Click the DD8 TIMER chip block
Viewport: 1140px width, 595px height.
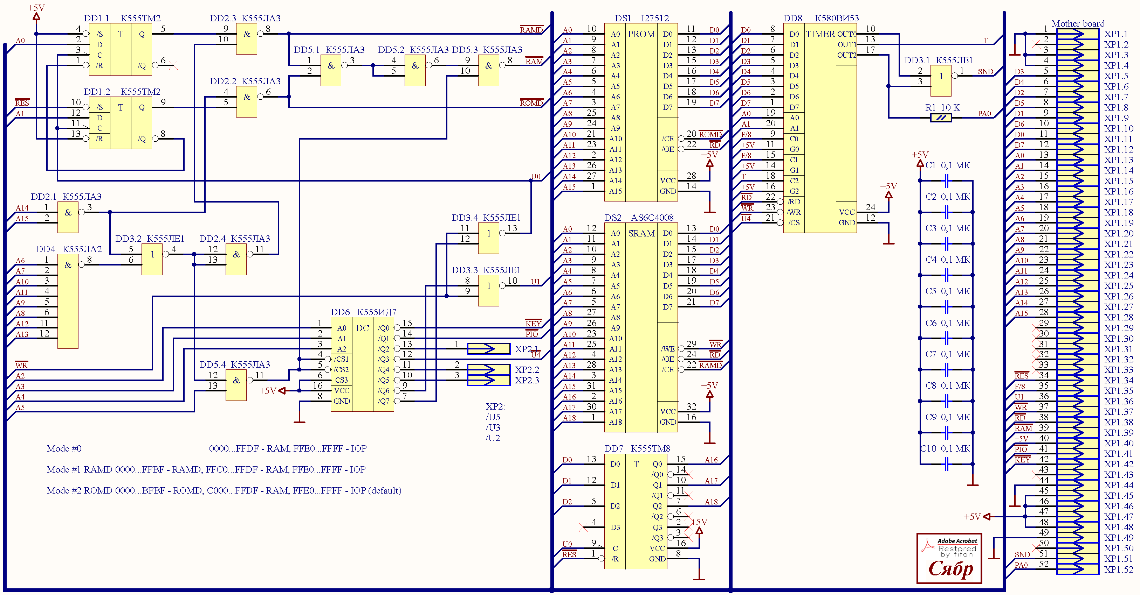(x=820, y=128)
